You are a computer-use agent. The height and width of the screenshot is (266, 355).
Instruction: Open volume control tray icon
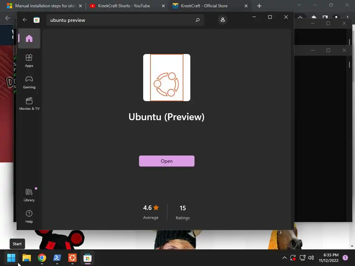[x=311, y=258]
